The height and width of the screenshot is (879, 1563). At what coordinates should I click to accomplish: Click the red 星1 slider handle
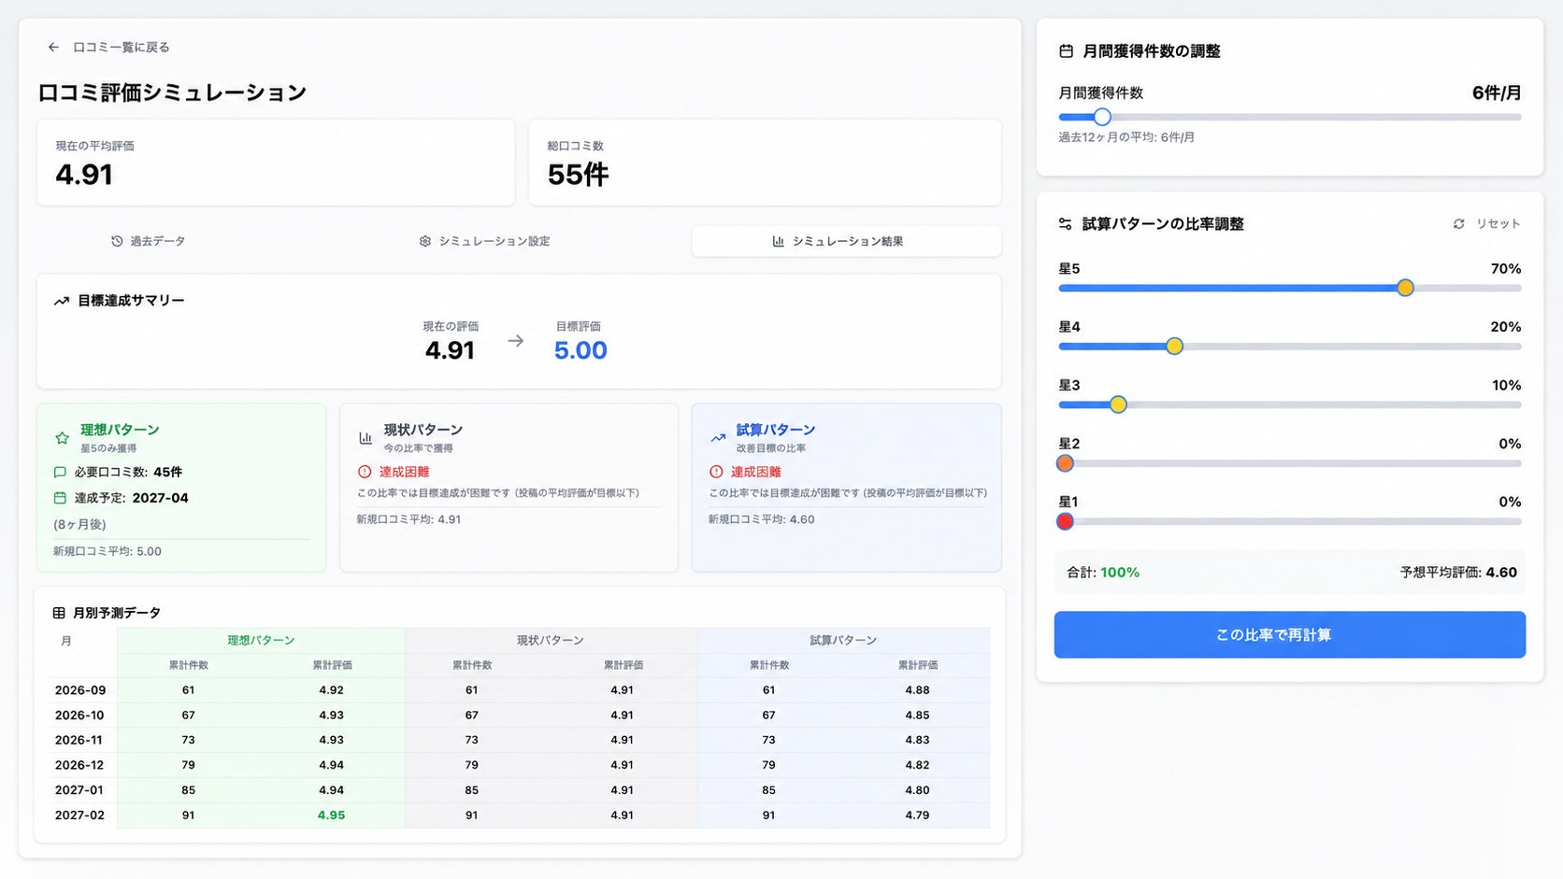[x=1065, y=521]
